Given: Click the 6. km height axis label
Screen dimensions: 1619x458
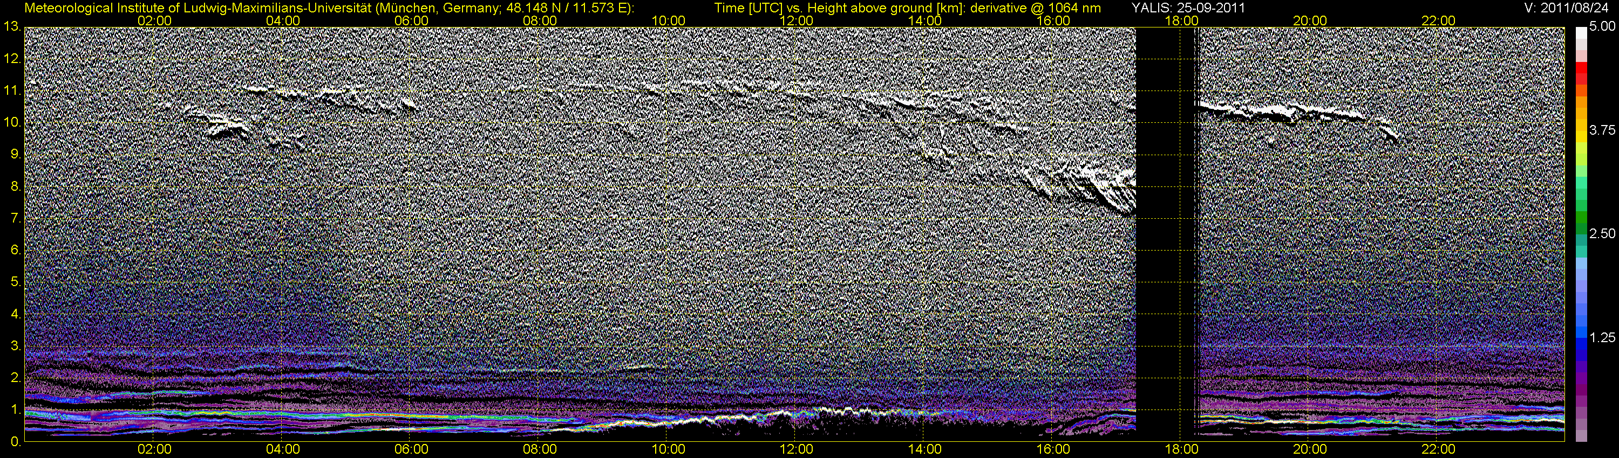Looking at the screenshot, I should pyautogui.click(x=16, y=251).
